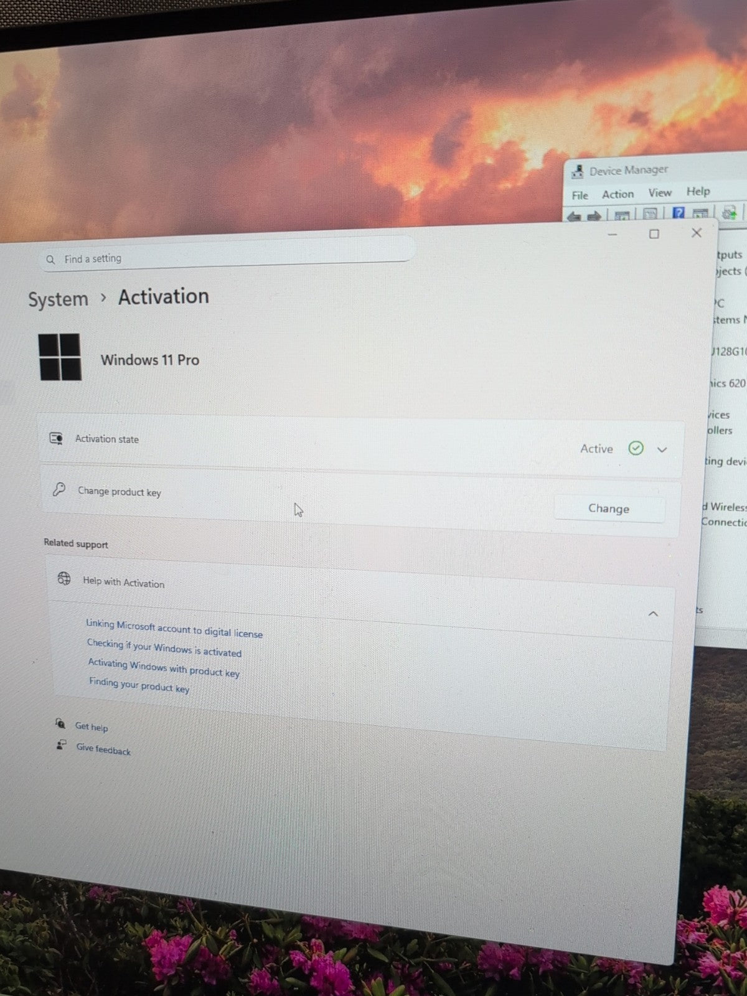The height and width of the screenshot is (996, 747).
Task: Click the Windows 11 Pro edition text
Action: [x=150, y=360]
